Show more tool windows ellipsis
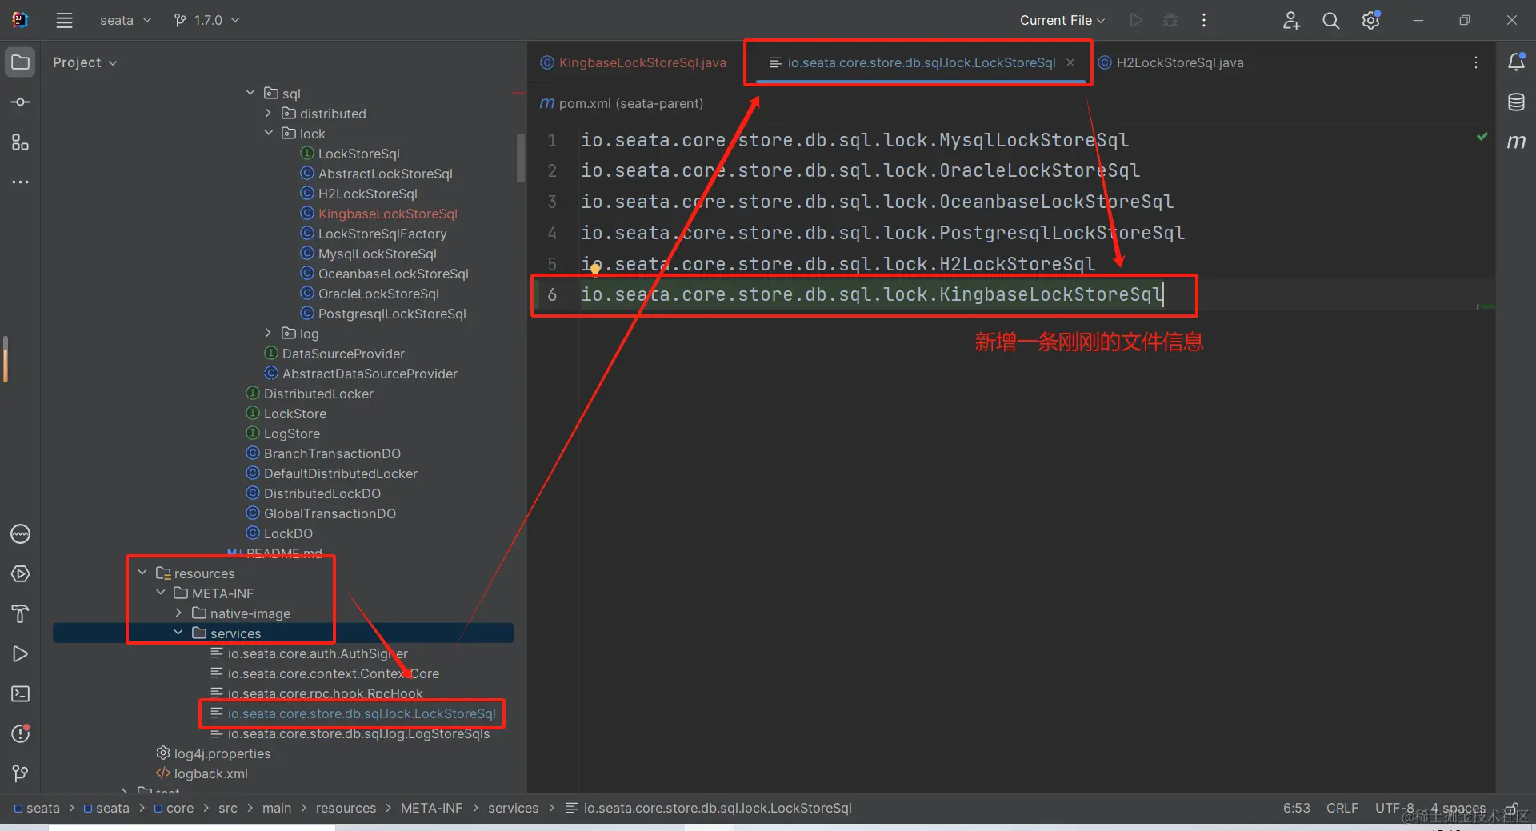 pos(21,182)
